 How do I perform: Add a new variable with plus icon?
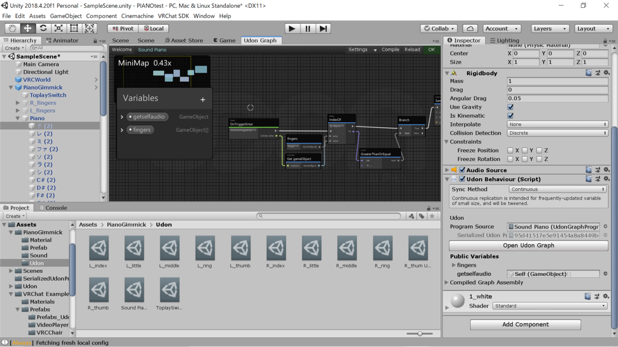pyautogui.click(x=203, y=99)
